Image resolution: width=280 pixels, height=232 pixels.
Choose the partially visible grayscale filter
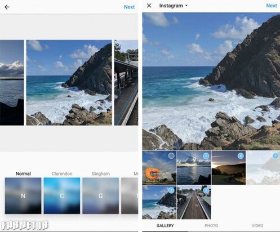pos(130,195)
